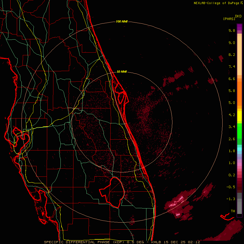This screenshot has height=244, width=244.
Task: Click the DKD legend header label
Action: tap(238, 16)
